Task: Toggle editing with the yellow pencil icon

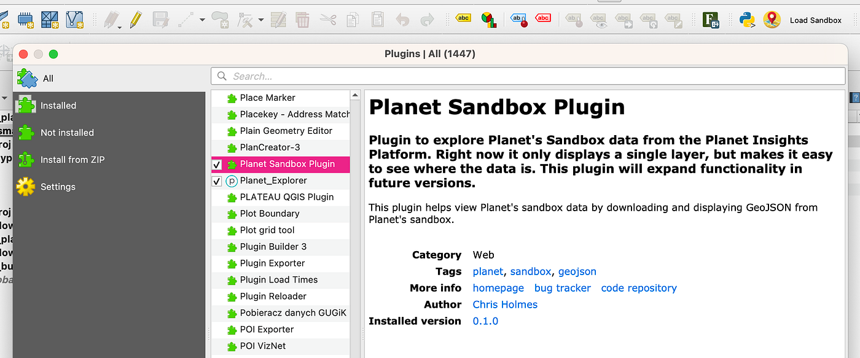Action: (136, 20)
